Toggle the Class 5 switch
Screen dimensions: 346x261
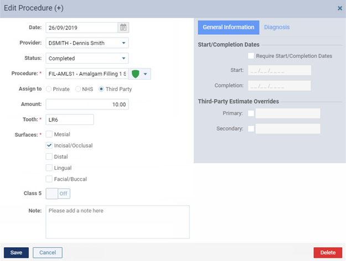58,194
